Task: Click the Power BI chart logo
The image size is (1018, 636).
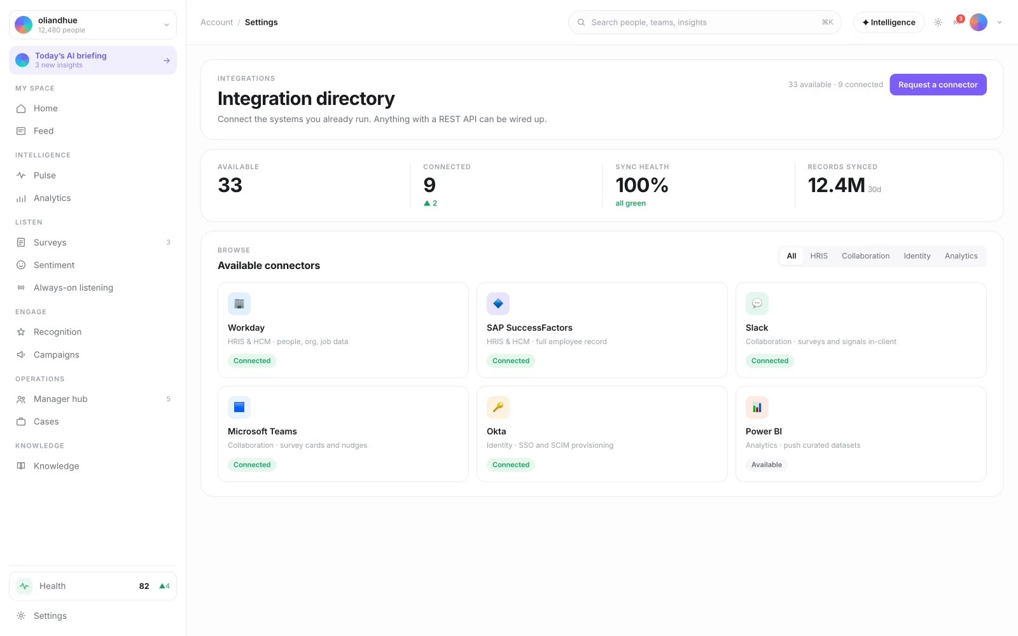Action: (757, 408)
